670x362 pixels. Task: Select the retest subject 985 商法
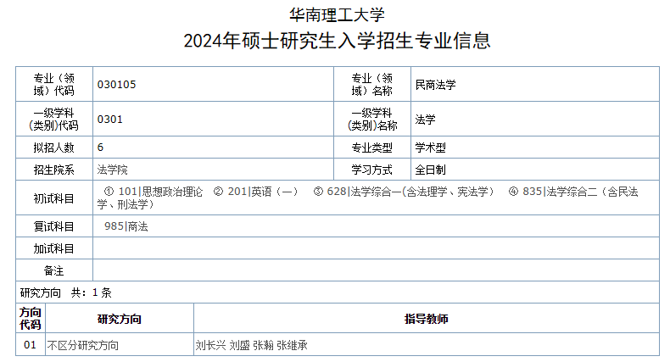pyautogui.click(x=126, y=226)
